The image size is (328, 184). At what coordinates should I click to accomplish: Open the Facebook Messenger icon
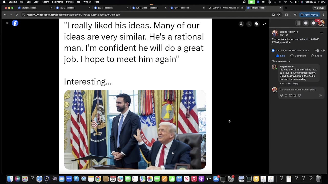point(306,23)
